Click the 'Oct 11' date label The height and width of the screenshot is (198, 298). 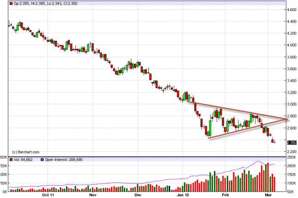(48, 195)
